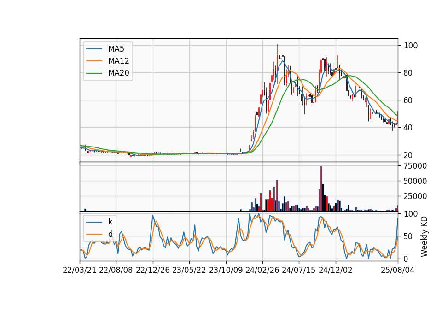Click the KD axis value 0

(x=406, y=259)
